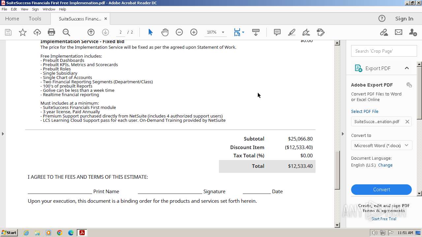Open the Help menu
This screenshot has height=237, width=422.
63,9
